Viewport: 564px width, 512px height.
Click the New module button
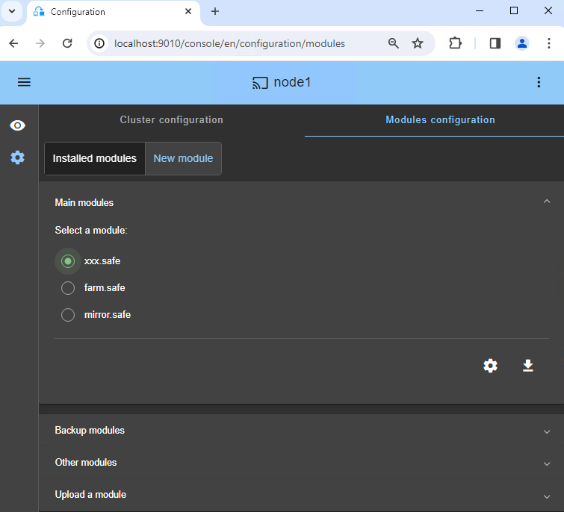tap(183, 158)
